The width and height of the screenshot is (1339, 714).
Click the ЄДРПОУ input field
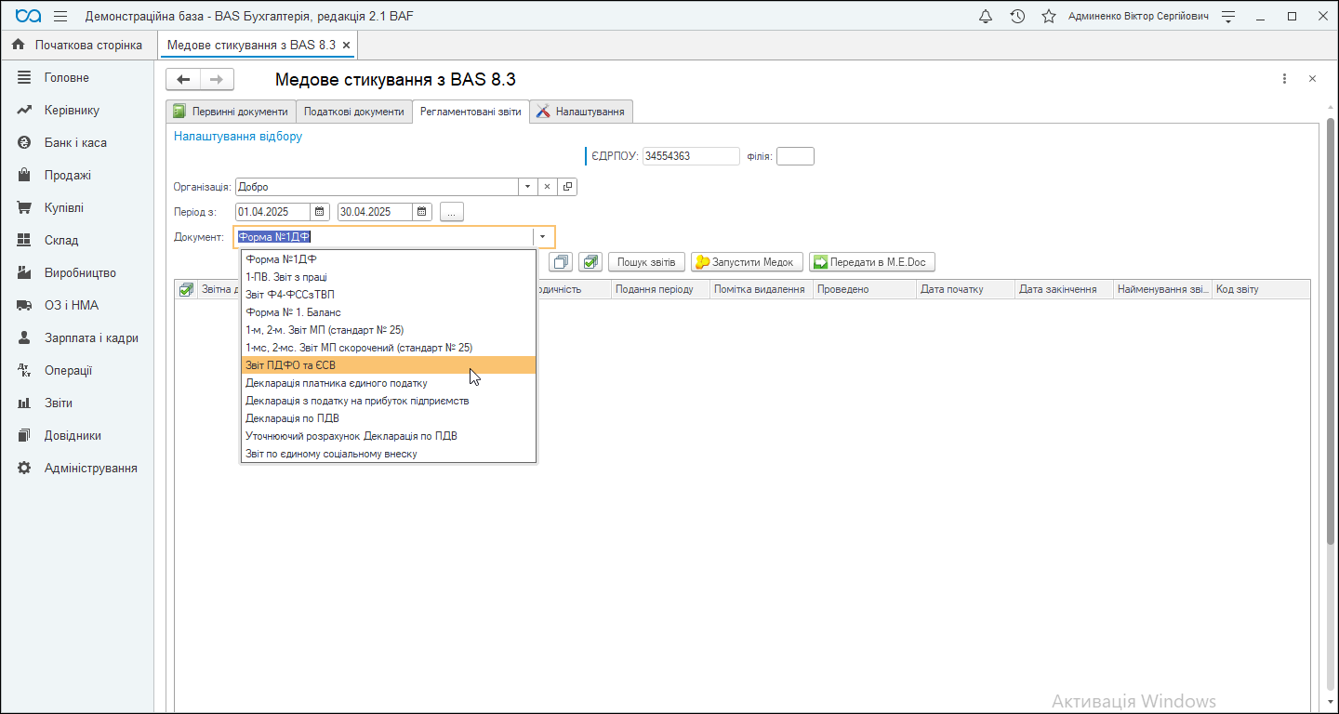691,156
